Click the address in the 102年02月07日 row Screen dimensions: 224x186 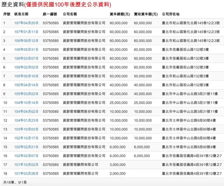pyautogui.click(x=192, y=156)
